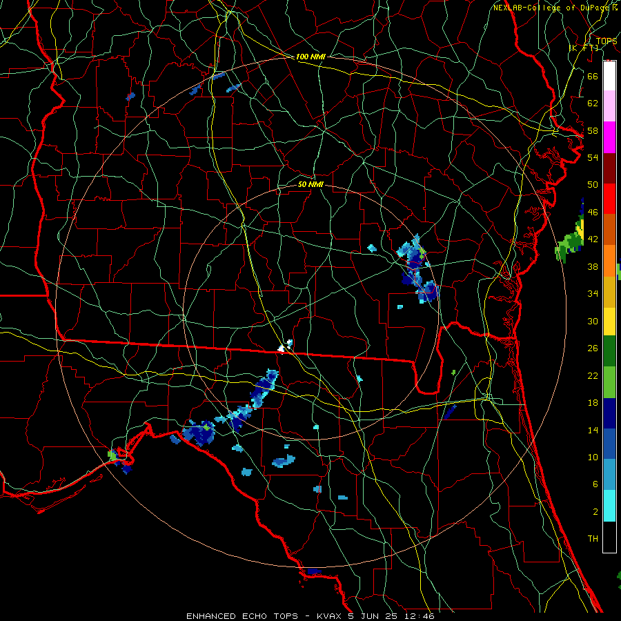This screenshot has height=621, width=621.
Task: Click the '12:46' timestamp in caption
Action: 419,616
